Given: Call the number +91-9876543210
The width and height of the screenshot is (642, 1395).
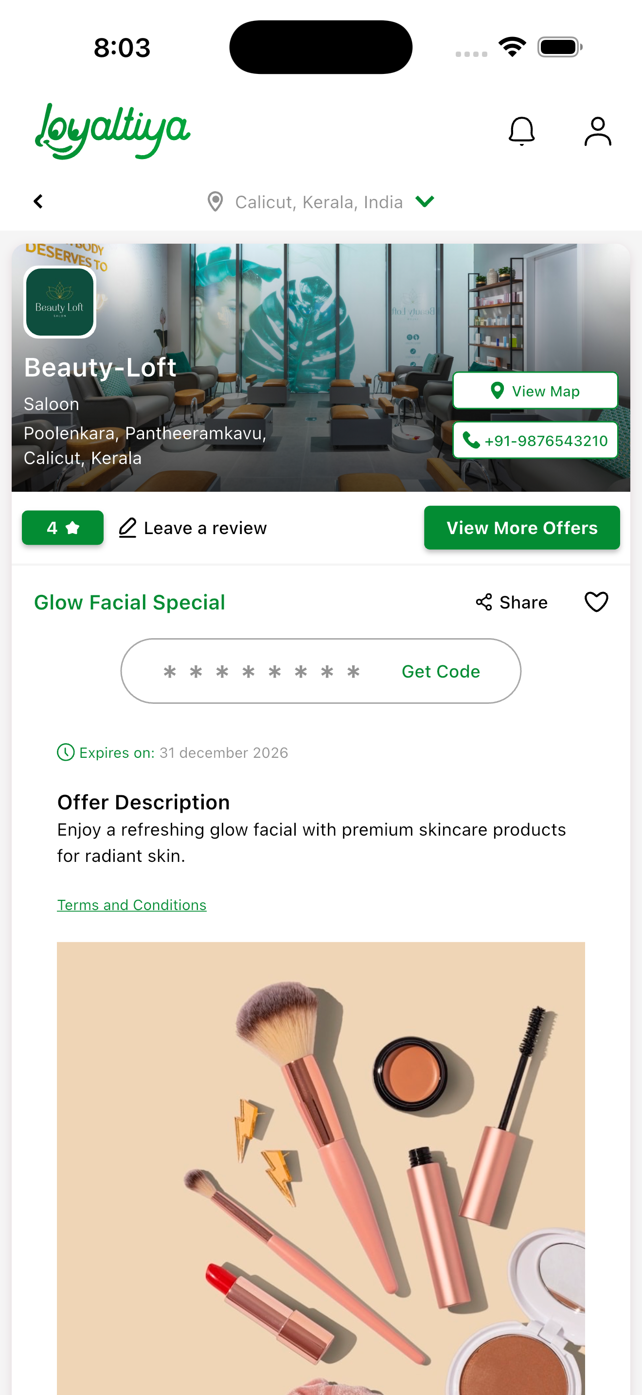Looking at the screenshot, I should 535,440.
